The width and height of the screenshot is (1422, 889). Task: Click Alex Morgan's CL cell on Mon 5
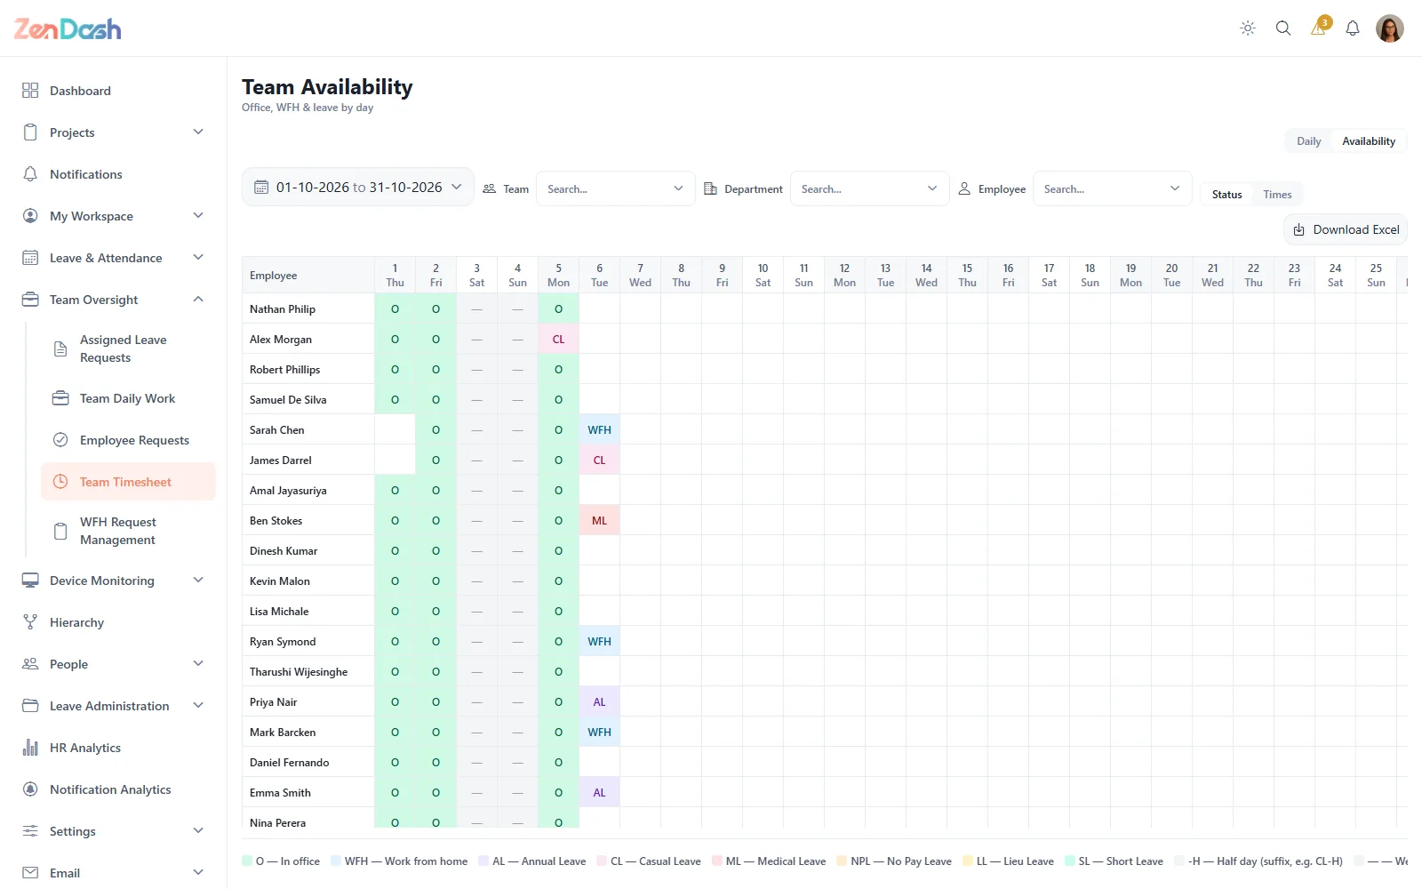(x=558, y=339)
